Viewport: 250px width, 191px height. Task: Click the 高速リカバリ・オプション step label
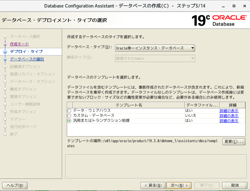pyautogui.click(x=33, y=74)
